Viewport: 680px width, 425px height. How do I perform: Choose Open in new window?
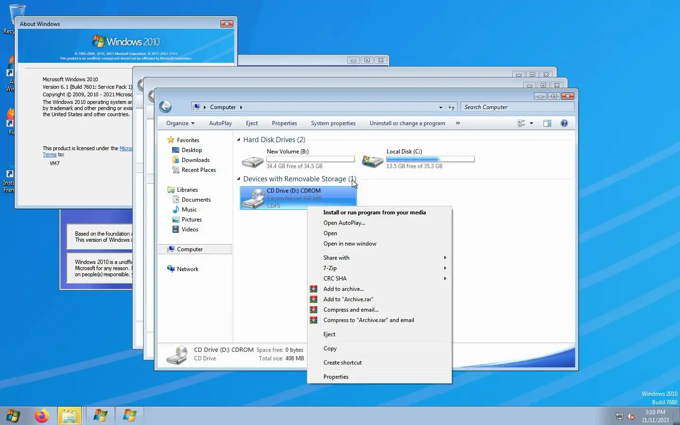[380, 244]
